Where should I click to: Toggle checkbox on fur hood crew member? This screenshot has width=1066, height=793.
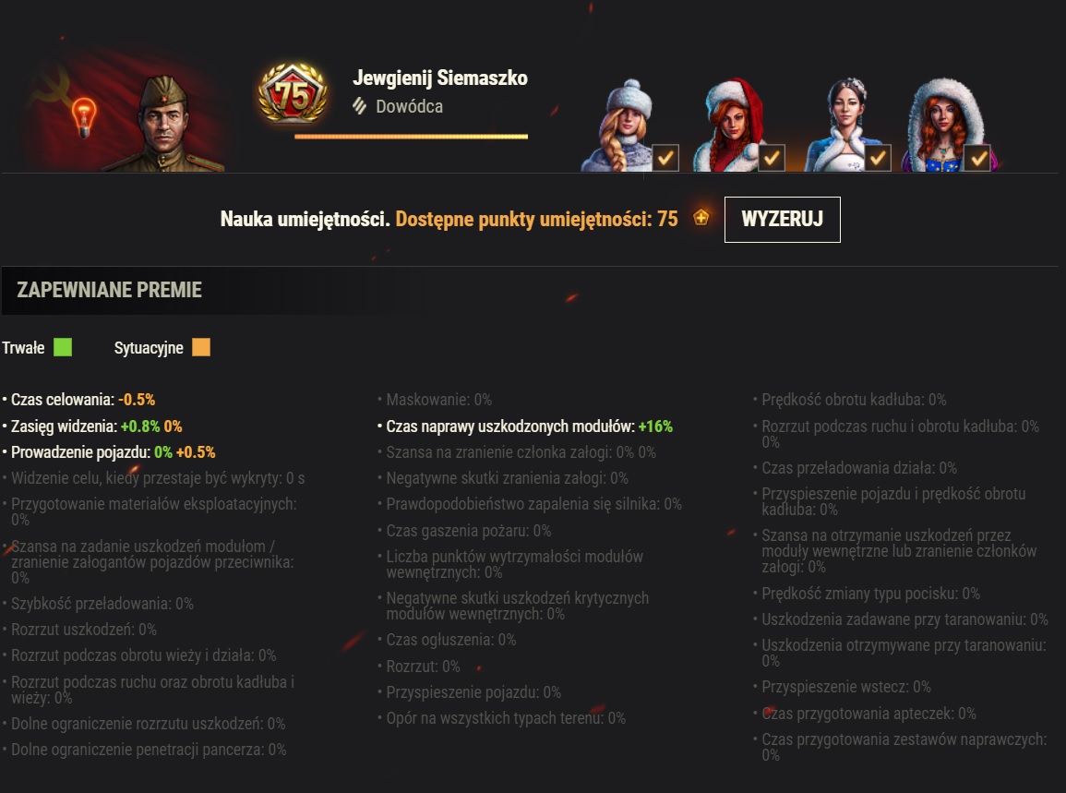click(x=977, y=158)
